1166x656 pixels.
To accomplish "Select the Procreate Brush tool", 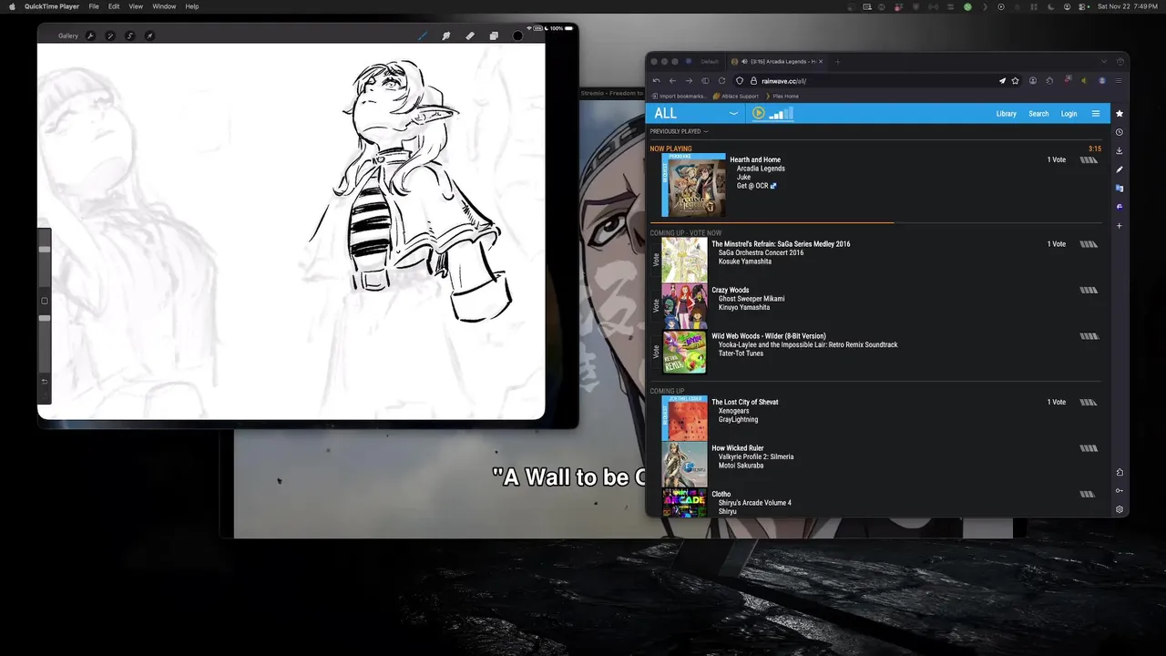I will point(423,36).
